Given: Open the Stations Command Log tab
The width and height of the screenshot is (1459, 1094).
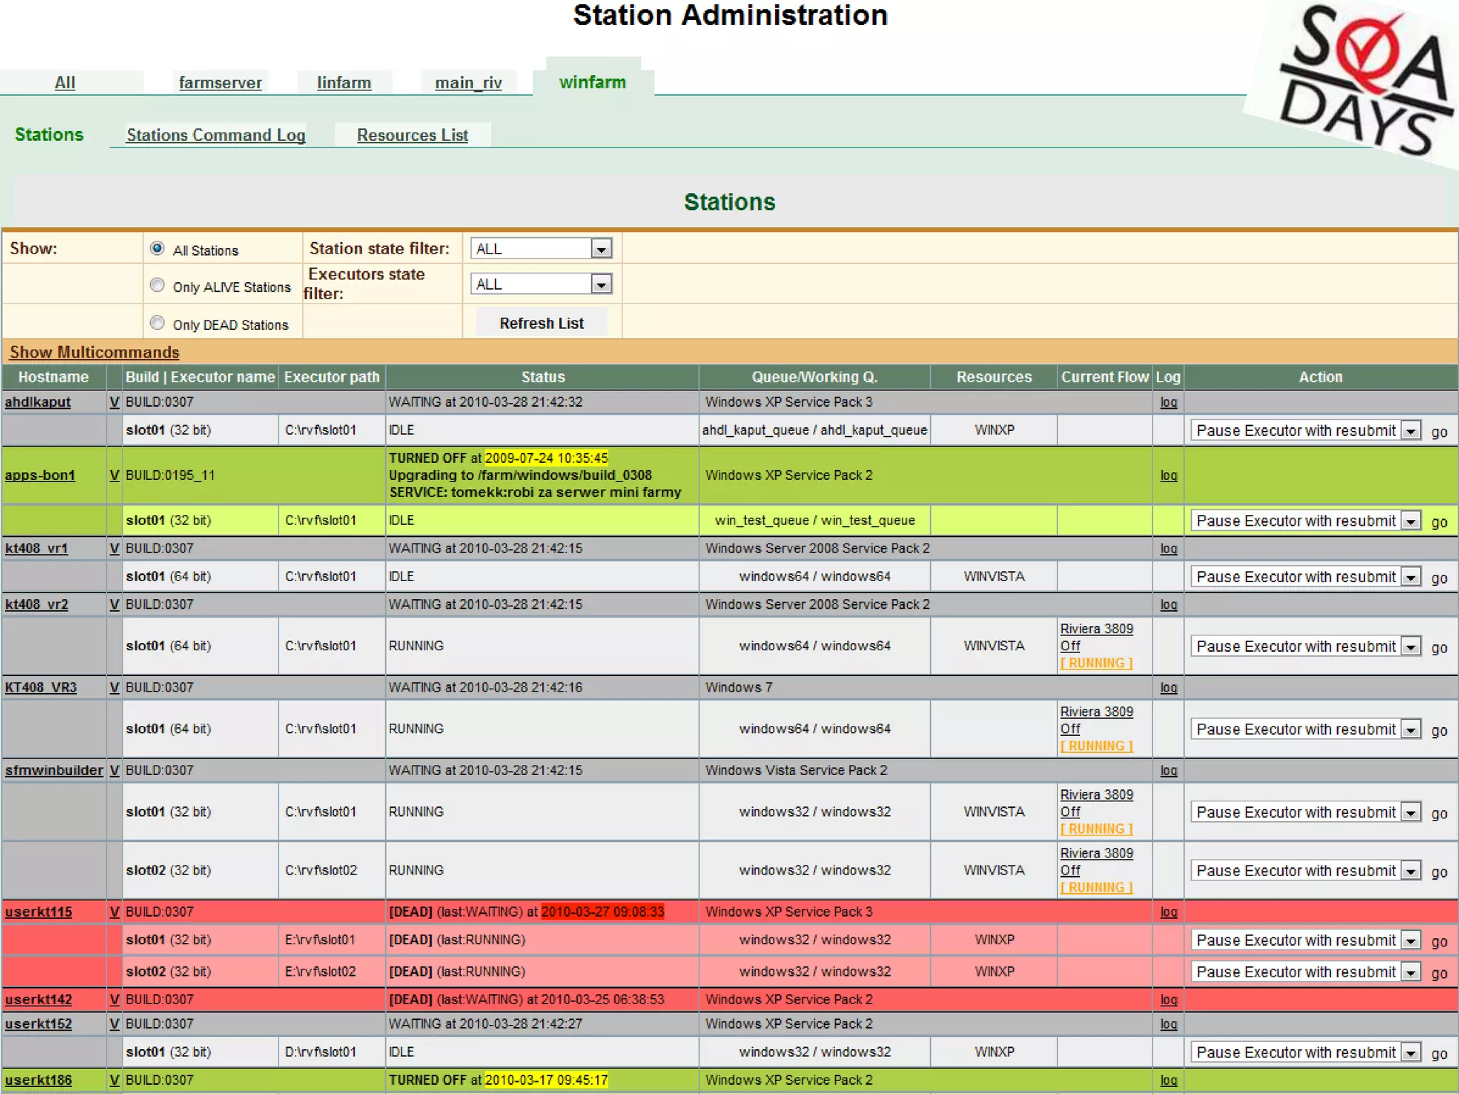Looking at the screenshot, I should point(216,135).
